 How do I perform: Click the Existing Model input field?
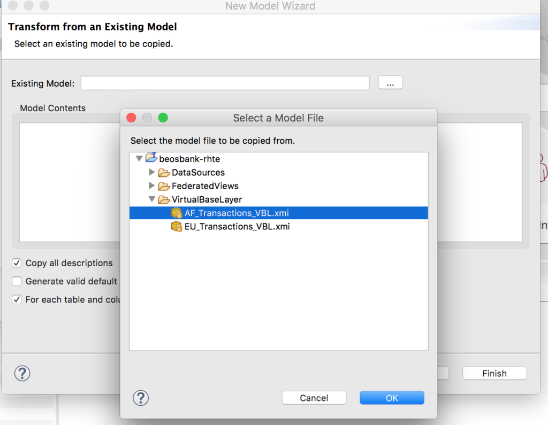pos(225,82)
